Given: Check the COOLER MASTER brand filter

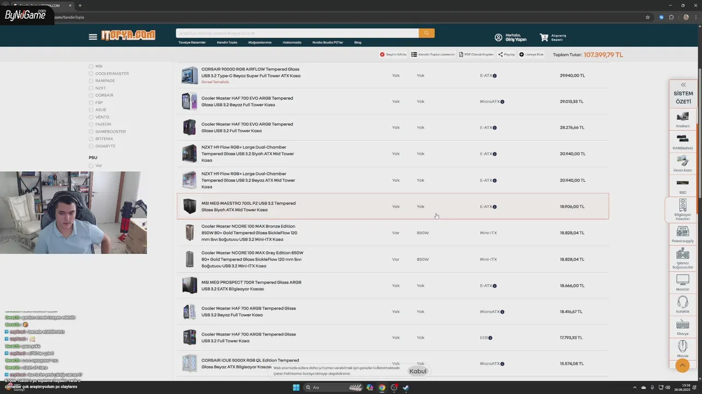Looking at the screenshot, I should 91,73.
